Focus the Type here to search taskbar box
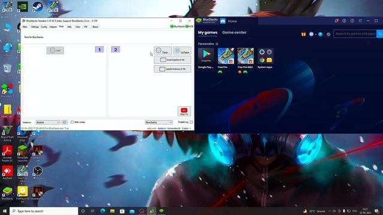 click(44, 211)
